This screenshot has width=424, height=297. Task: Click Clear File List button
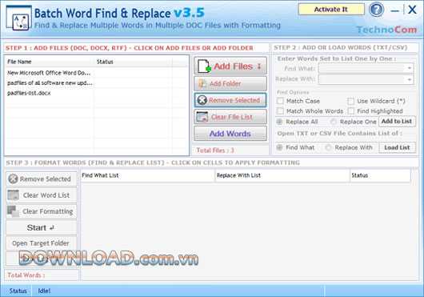230,117
